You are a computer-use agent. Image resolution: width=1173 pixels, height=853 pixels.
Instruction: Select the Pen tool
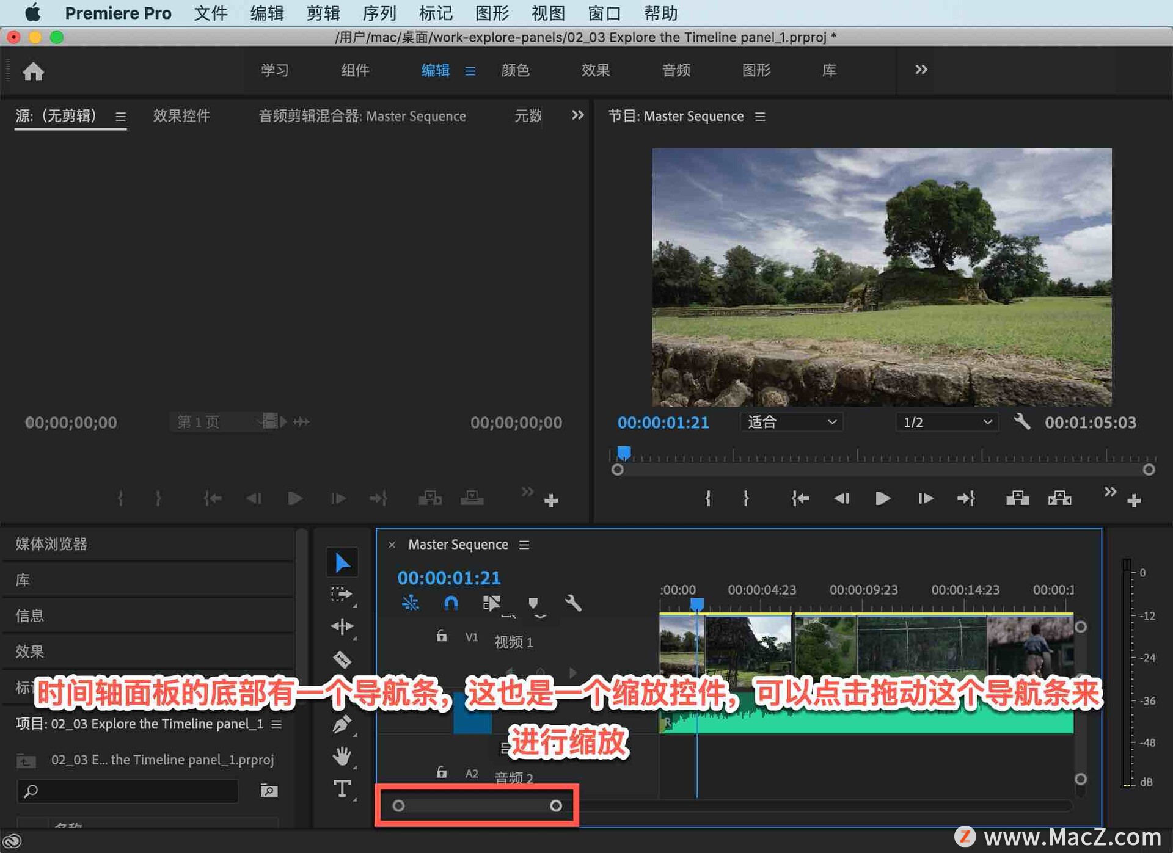click(x=342, y=724)
